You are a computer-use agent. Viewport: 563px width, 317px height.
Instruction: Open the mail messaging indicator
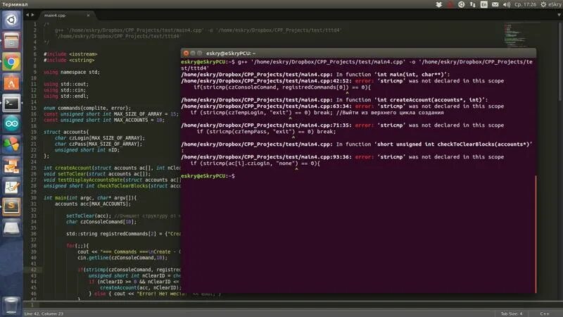(x=495, y=4)
